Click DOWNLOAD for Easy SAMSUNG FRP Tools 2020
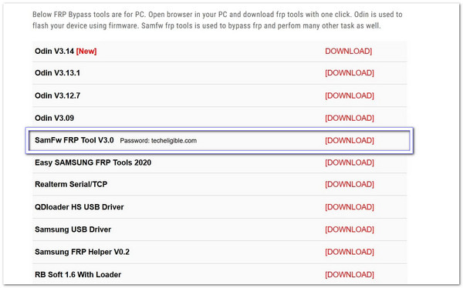Viewport: 463px width, 288px height. (x=350, y=162)
